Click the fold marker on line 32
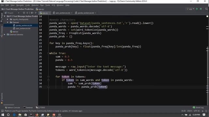The image size is (209, 117). [48, 77]
